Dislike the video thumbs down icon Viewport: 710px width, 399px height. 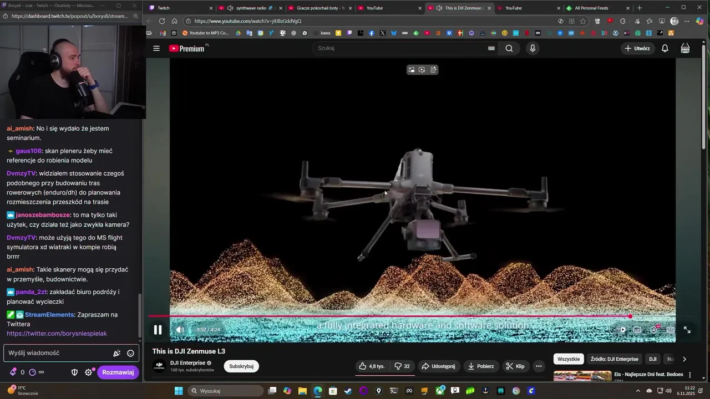402,366
